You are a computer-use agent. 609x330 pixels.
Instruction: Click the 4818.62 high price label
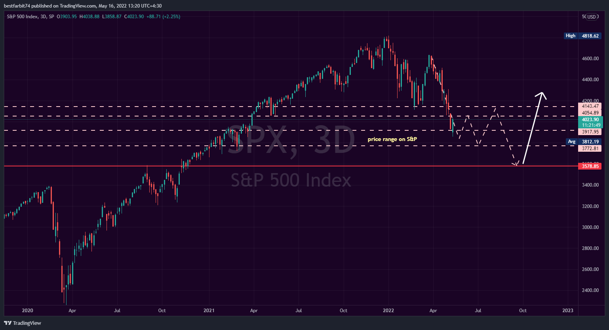pyautogui.click(x=590, y=36)
